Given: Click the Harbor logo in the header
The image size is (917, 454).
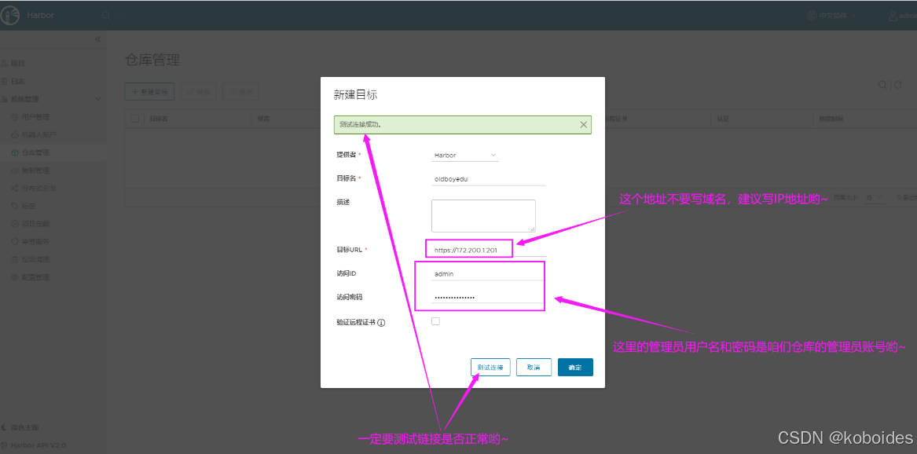Looking at the screenshot, I should click(x=11, y=15).
